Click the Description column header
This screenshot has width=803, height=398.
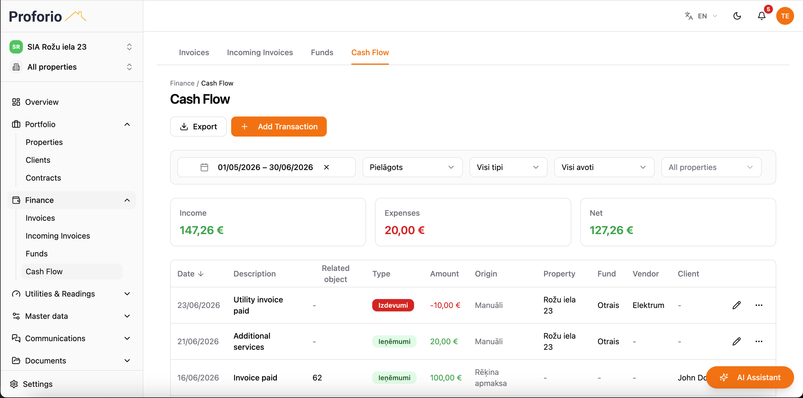point(254,274)
